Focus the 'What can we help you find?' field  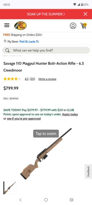(46, 50)
